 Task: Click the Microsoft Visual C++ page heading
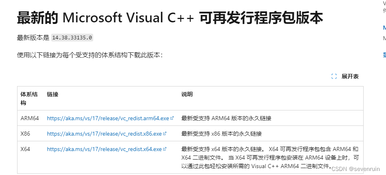(170, 18)
